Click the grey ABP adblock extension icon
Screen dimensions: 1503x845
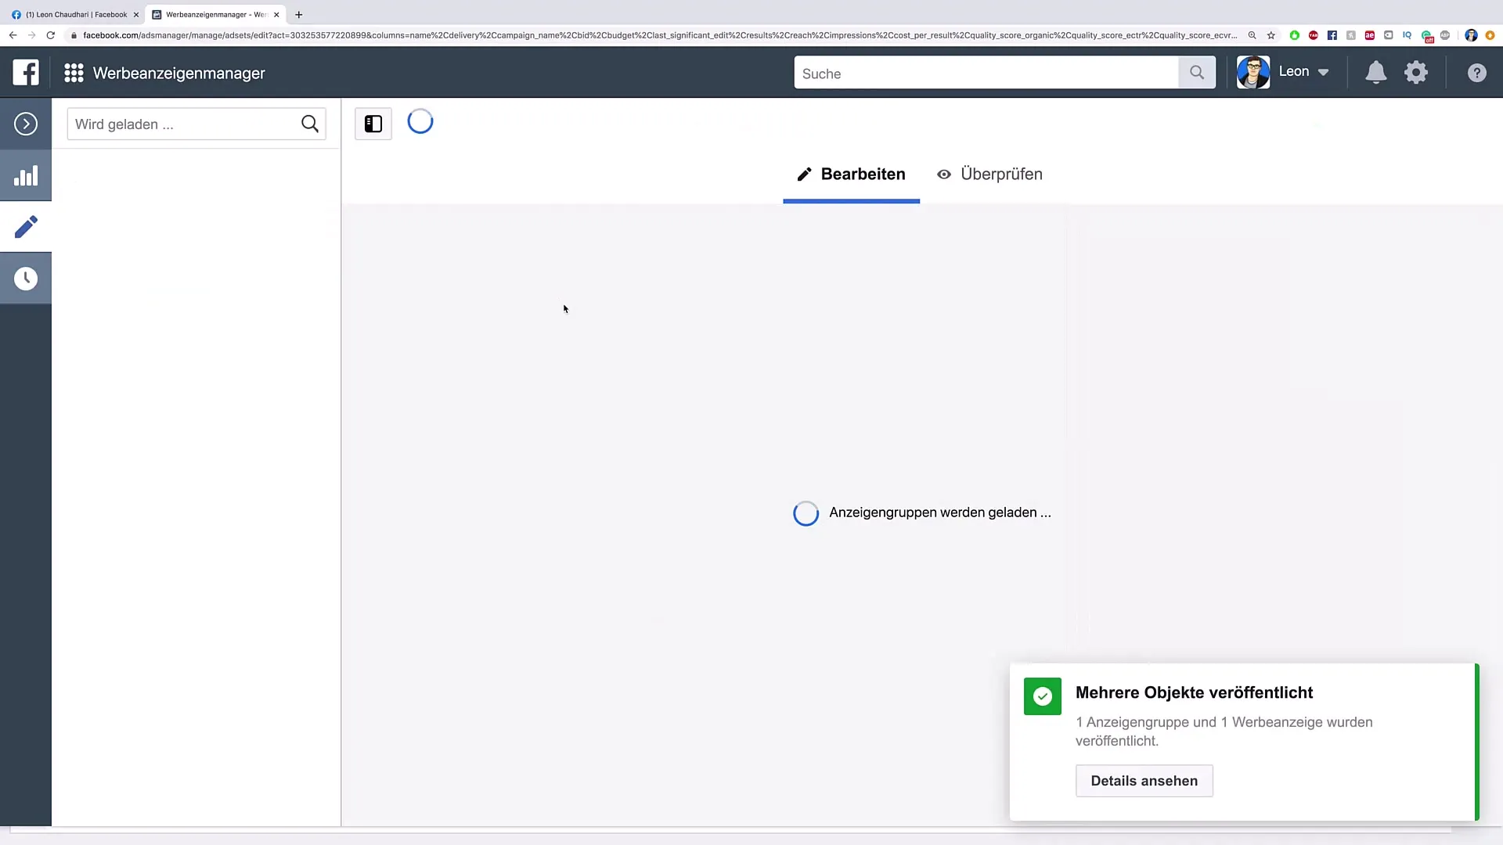1445,35
